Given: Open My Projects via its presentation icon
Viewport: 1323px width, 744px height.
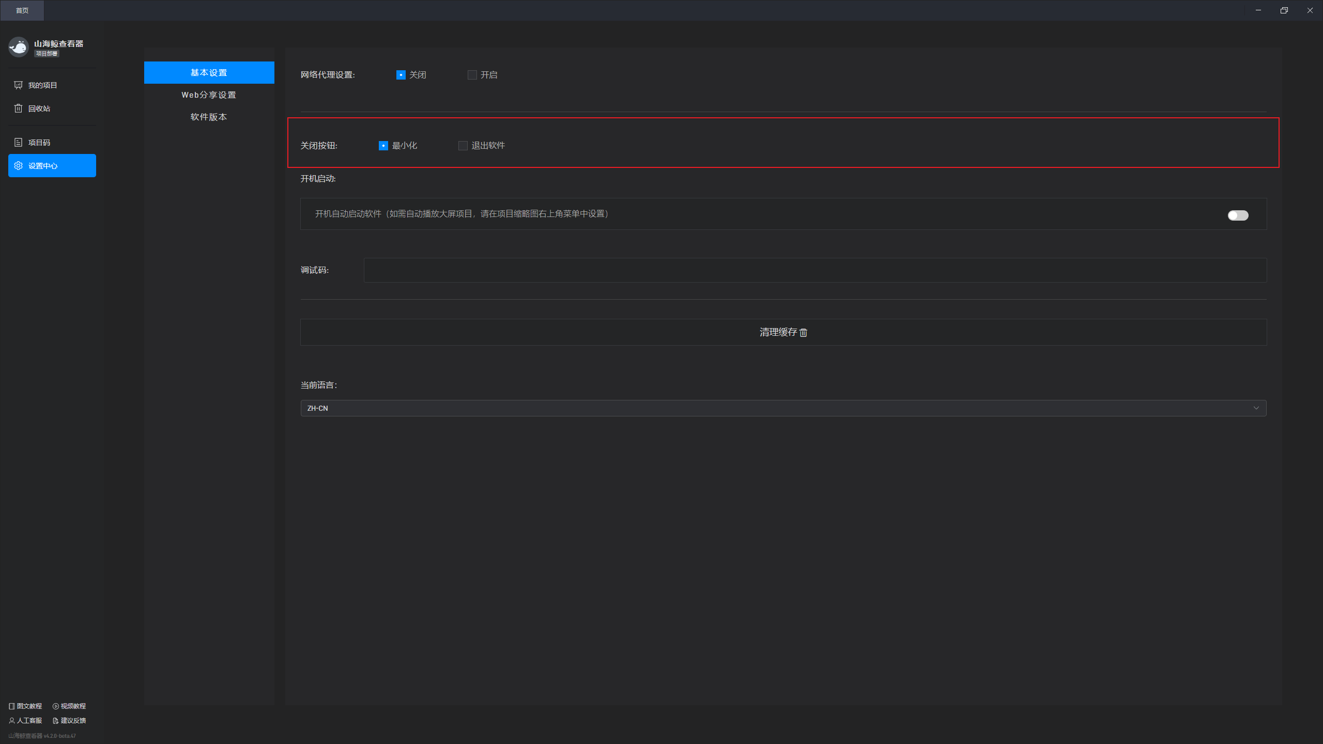Looking at the screenshot, I should click(19, 85).
